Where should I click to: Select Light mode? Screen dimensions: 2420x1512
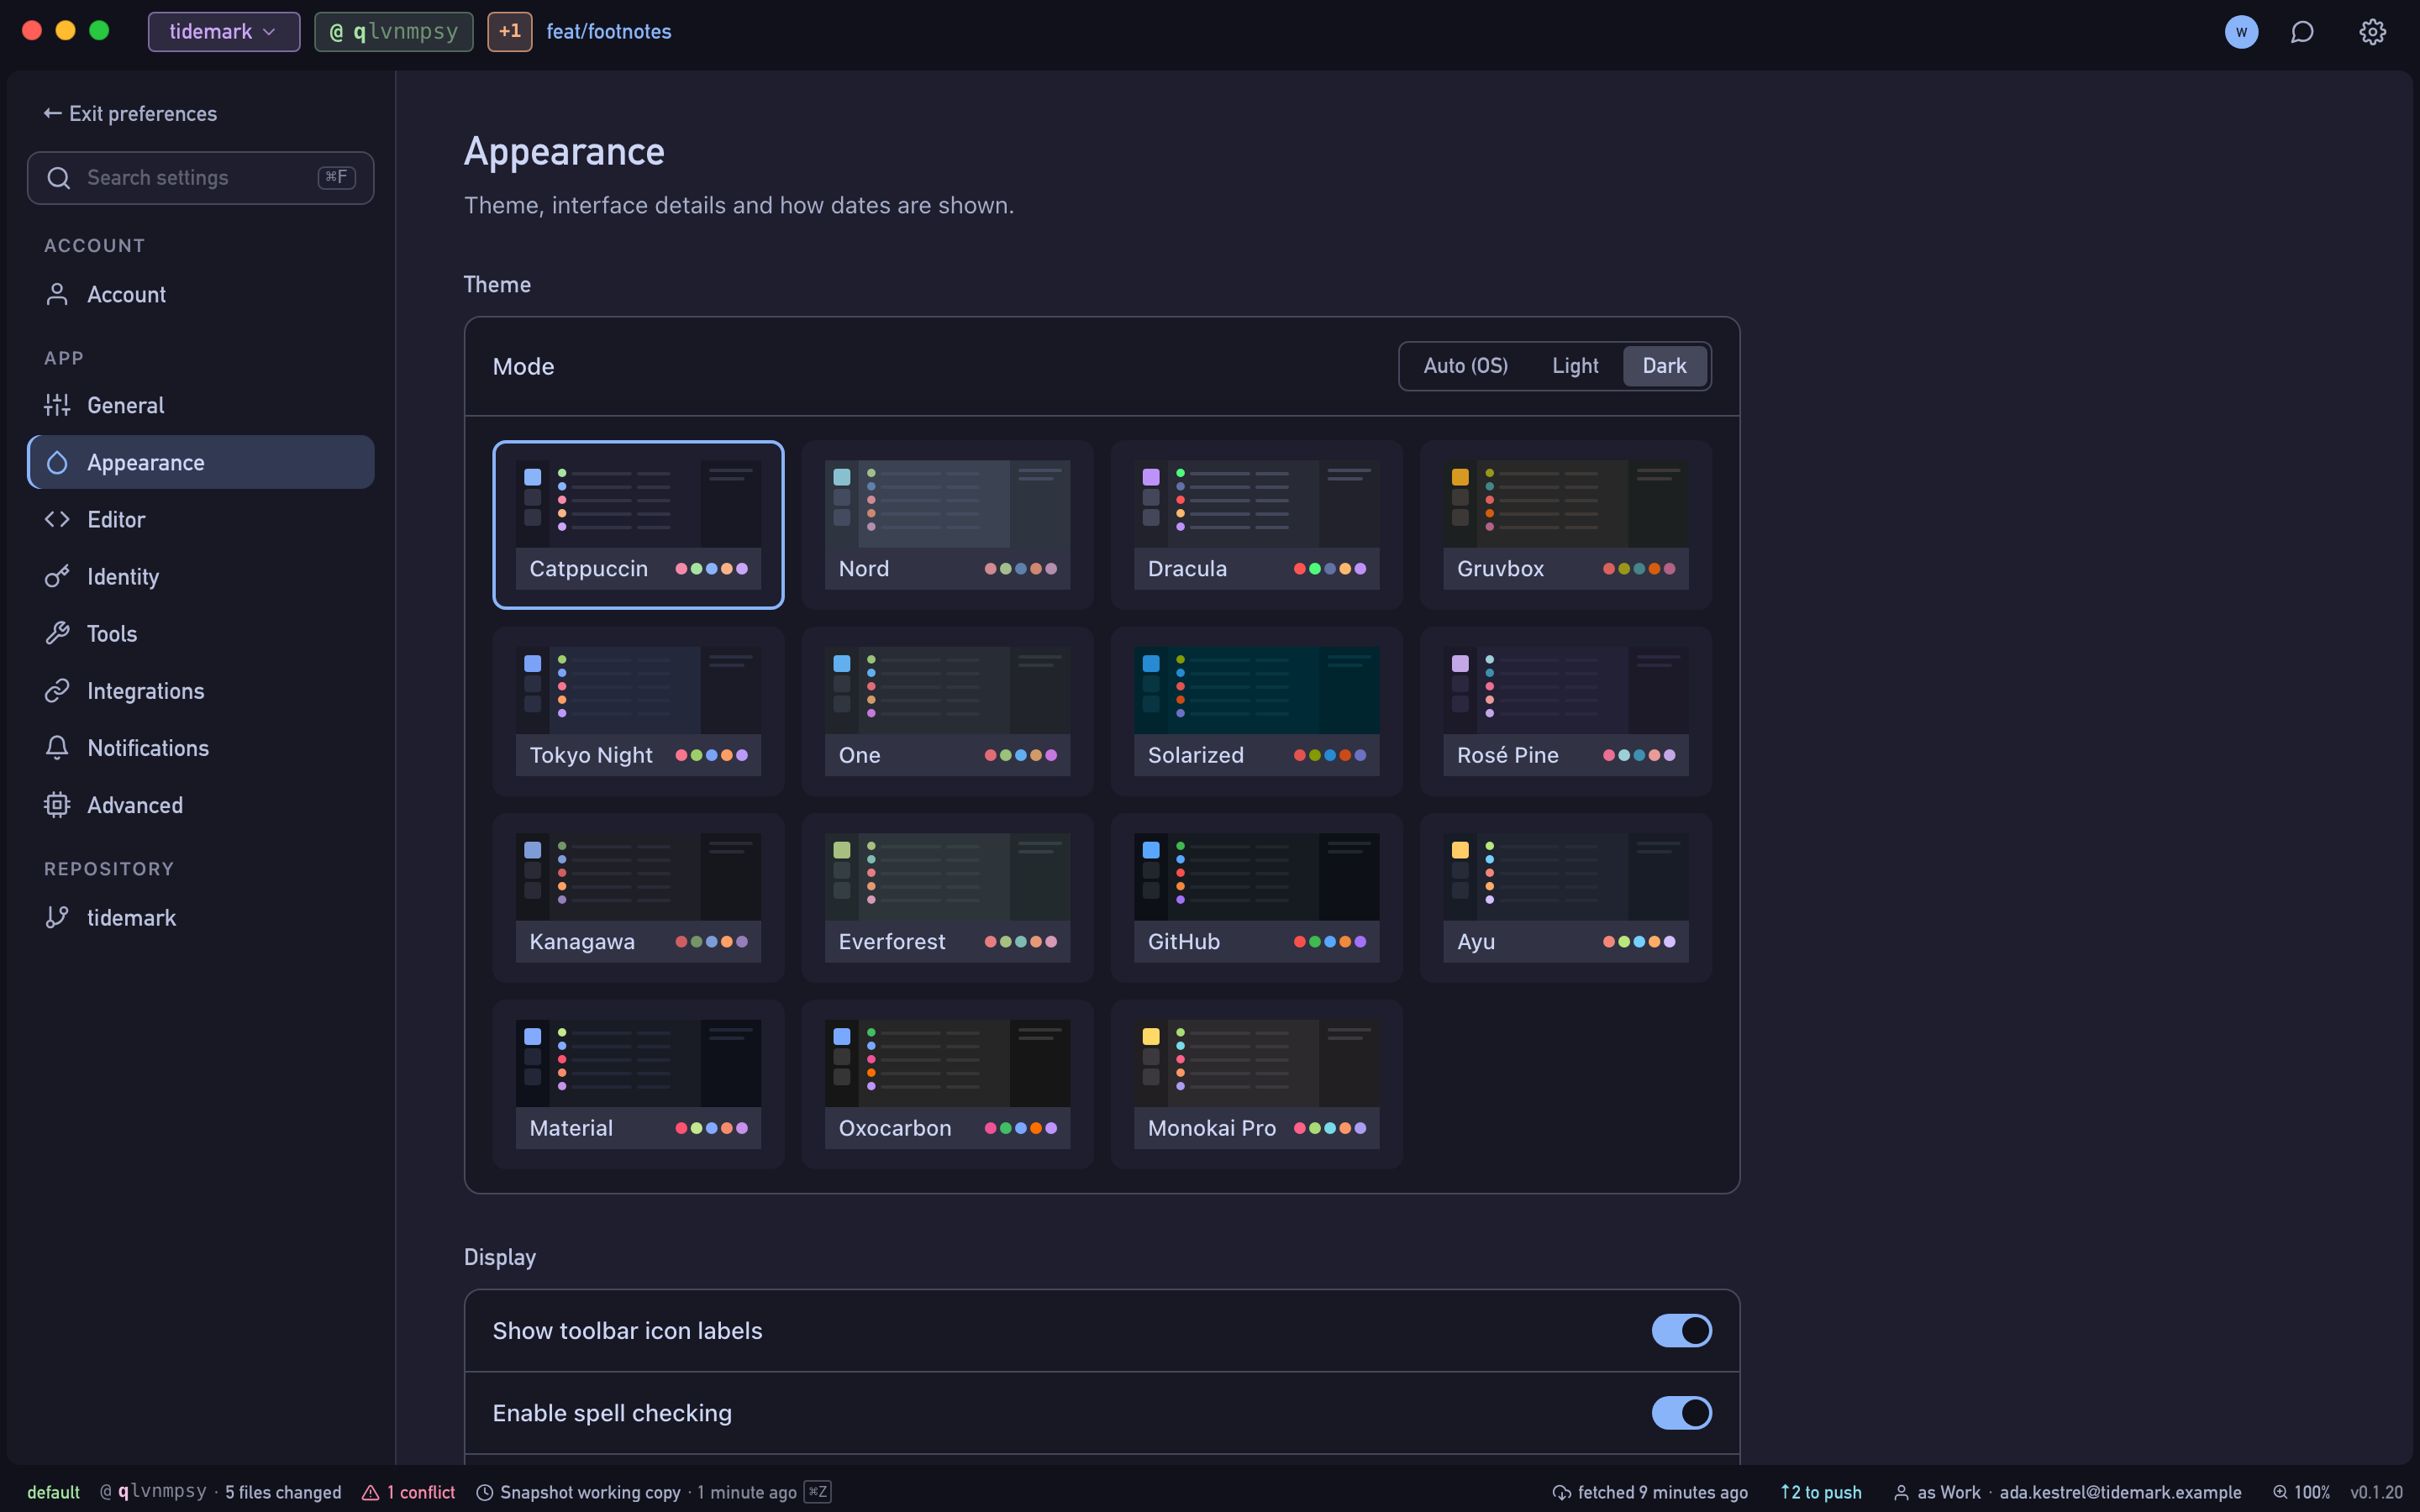[x=1575, y=366]
